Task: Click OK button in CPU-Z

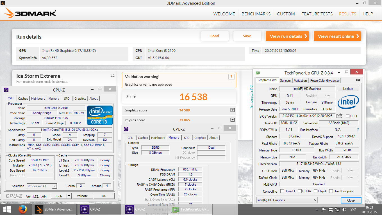Action: point(104,196)
